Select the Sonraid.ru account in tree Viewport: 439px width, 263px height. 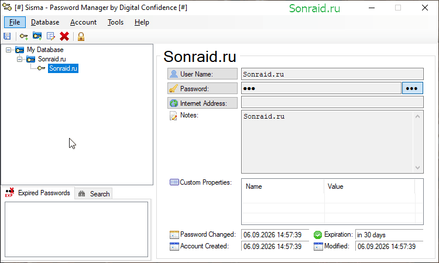pos(63,68)
